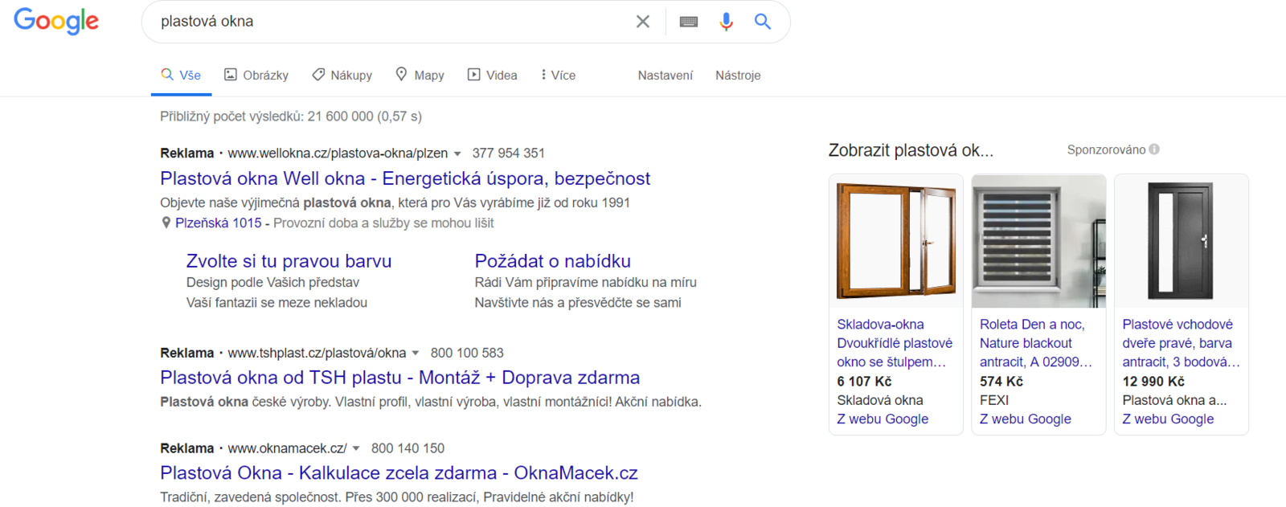Viewport: 1286px width, 507px height.
Task: Click the Sponzorováno info icon
Action: [1154, 149]
